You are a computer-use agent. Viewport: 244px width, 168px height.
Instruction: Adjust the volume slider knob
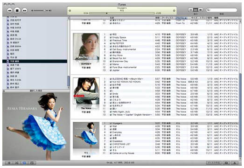click(x=44, y=10)
